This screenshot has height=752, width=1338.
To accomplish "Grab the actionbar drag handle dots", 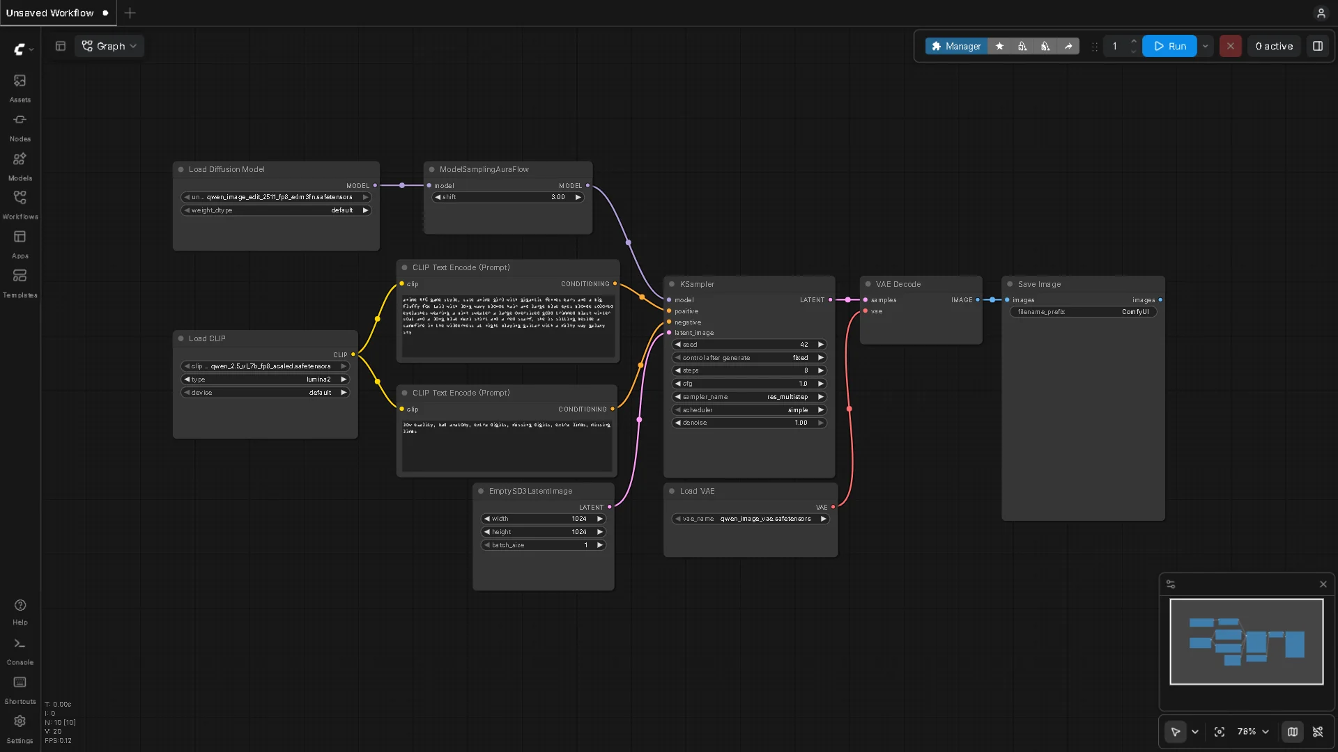I will coord(1095,47).
